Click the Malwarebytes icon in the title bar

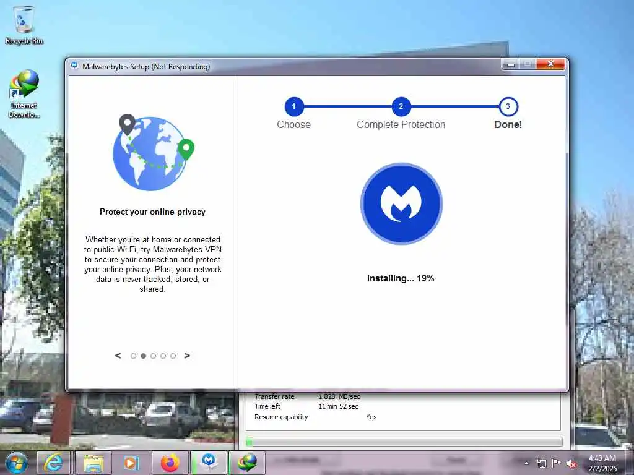click(74, 66)
